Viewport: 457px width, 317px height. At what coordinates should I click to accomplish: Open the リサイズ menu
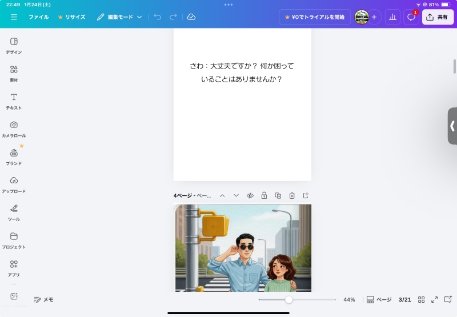coord(72,17)
